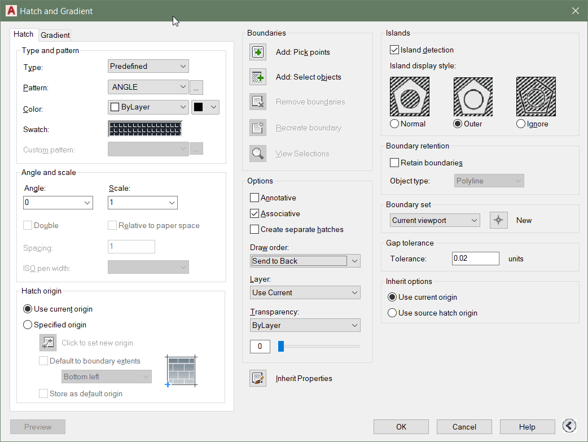Click the New boundary set icon

(499, 220)
